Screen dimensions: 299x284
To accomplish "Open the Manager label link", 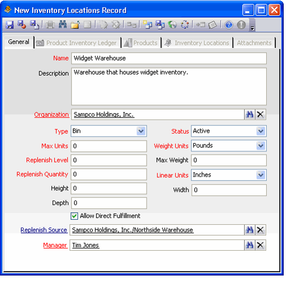I will [55, 245].
